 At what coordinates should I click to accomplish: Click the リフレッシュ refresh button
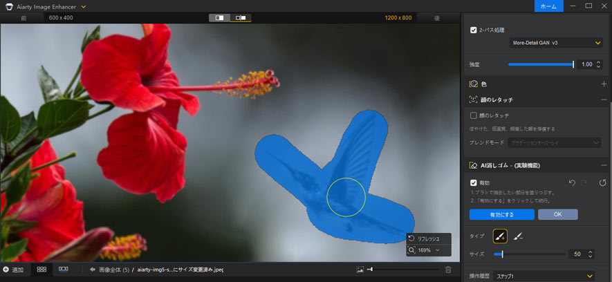(429, 238)
